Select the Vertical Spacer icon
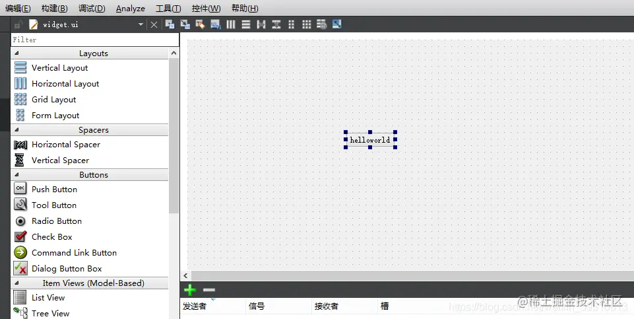 (x=19, y=160)
